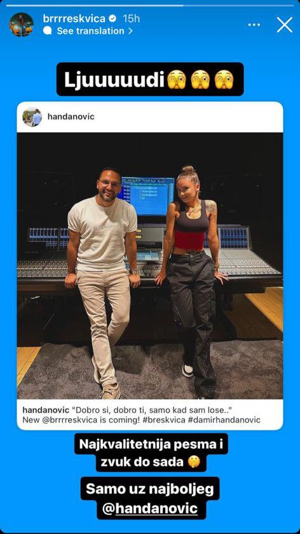Tap the Ljuuuuudi text sticker
The image size is (300, 534).
(150, 79)
